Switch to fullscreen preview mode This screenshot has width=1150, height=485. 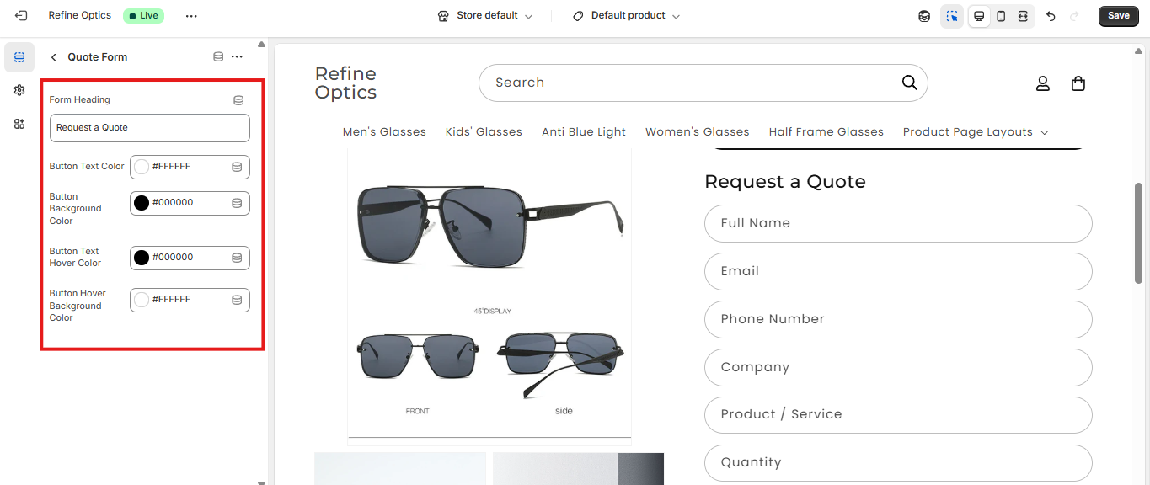pos(1023,16)
